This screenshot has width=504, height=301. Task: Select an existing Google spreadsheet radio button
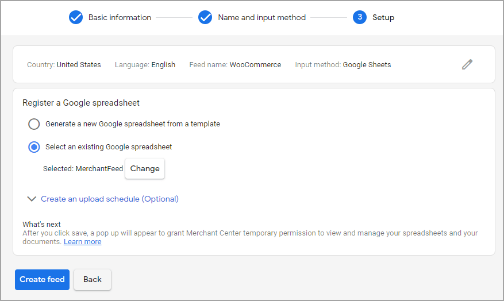34,147
